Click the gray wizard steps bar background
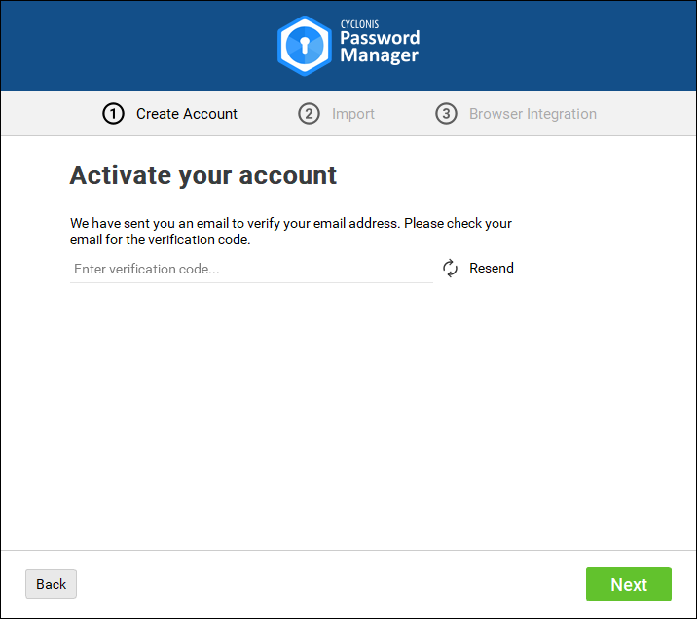 pyautogui.click(x=642, y=114)
